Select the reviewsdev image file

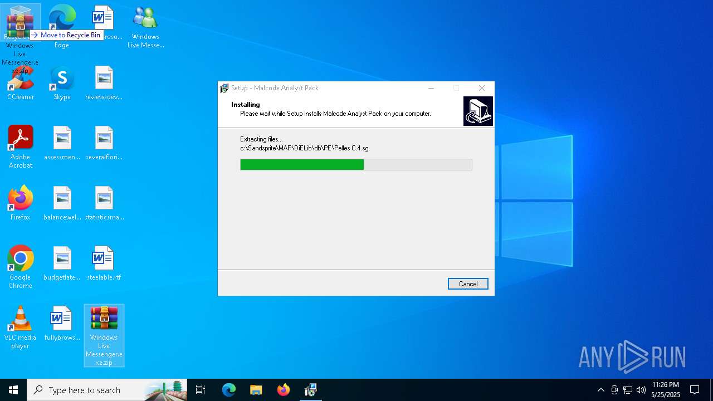(104, 84)
